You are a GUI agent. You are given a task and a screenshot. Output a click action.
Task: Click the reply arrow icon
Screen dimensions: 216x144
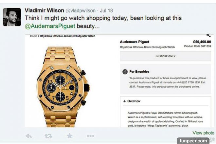pos(29,136)
